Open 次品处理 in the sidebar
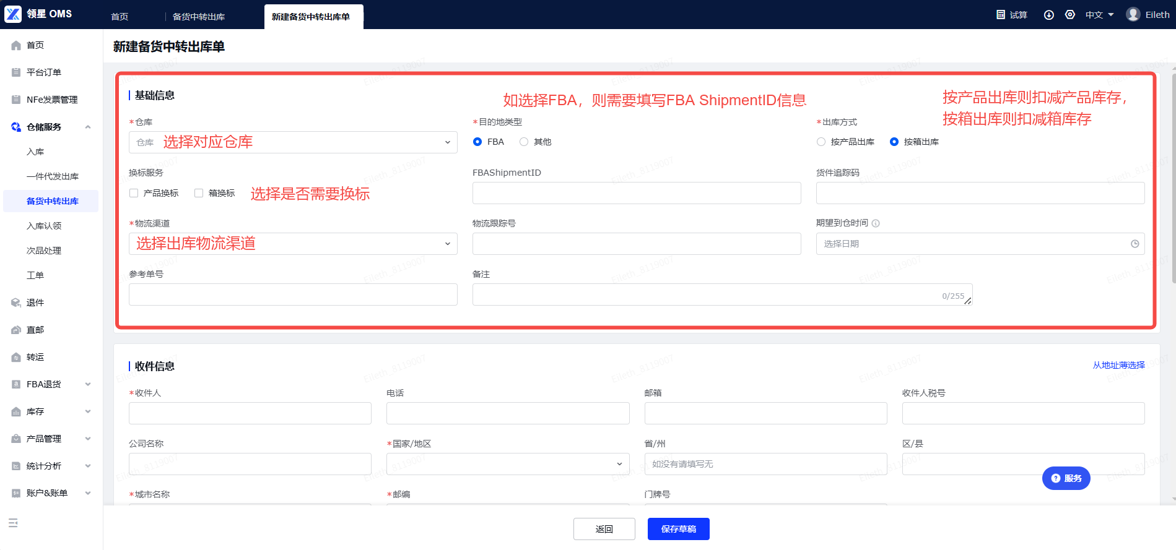This screenshot has width=1176, height=550. [x=44, y=251]
